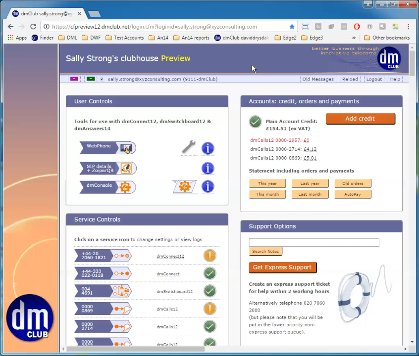419x356 pixels.
Task: Click the green flag icon in status bar
Action: (91, 79)
